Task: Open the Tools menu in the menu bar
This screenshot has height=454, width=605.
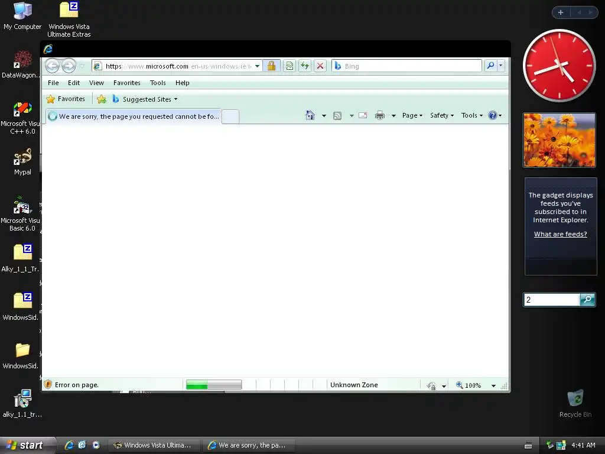Action: (158, 83)
